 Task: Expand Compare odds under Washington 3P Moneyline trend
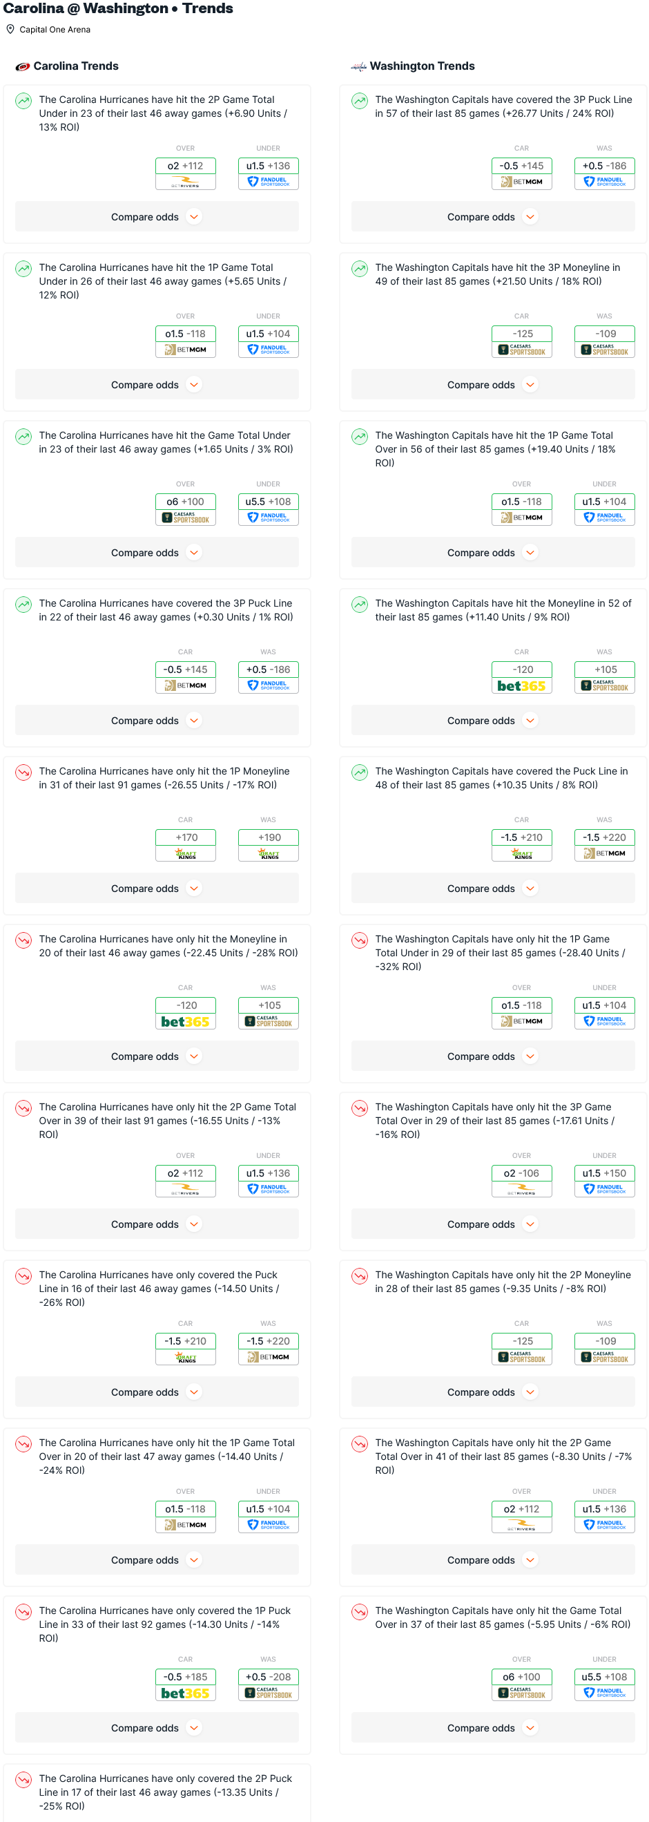point(492,385)
